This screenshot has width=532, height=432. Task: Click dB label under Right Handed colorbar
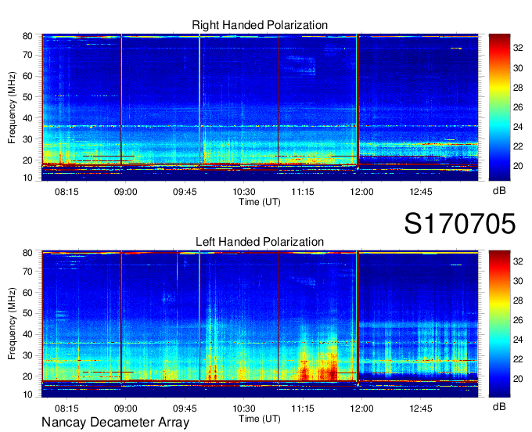[x=499, y=191]
